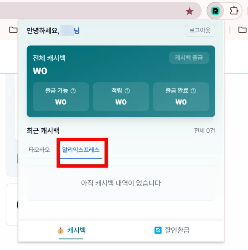Click the 출금 가능 ₩0 card
Screen dimensions: 248x250
pos(61,97)
